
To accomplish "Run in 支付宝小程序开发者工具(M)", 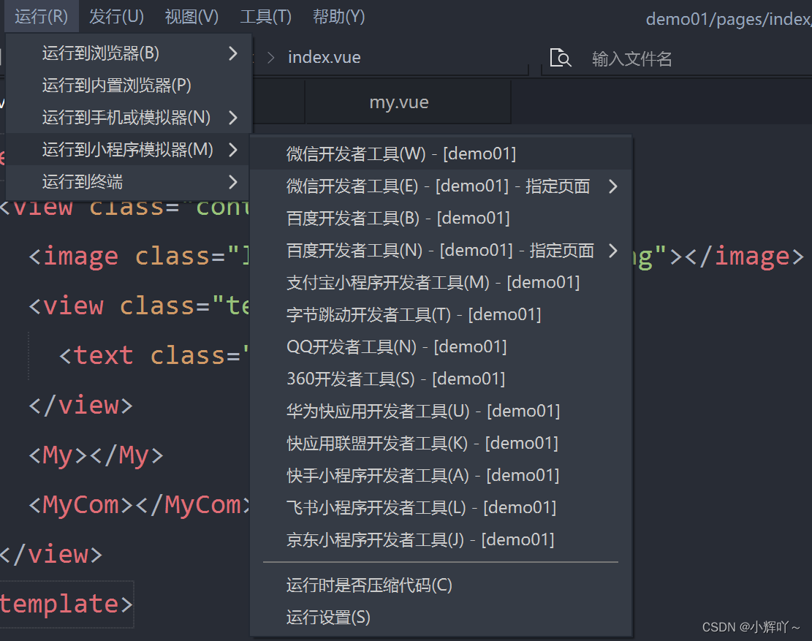I will (x=441, y=283).
